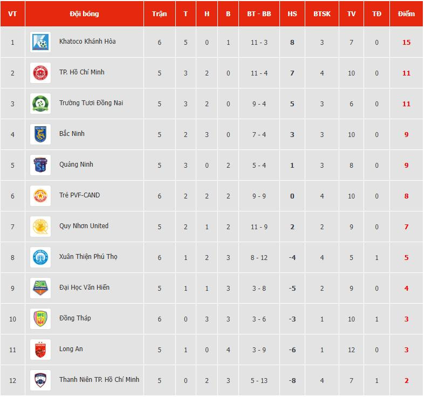Click the TP. Hồ Chí Minh club crest
425x397 pixels.
[x=40, y=73]
